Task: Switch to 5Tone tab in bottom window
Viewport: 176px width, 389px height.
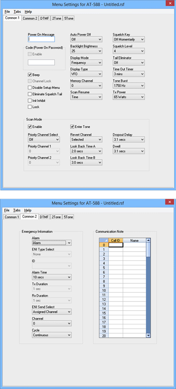Action: (x=68, y=217)
